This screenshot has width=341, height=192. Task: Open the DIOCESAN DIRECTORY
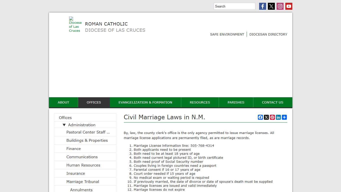(268, 34)
